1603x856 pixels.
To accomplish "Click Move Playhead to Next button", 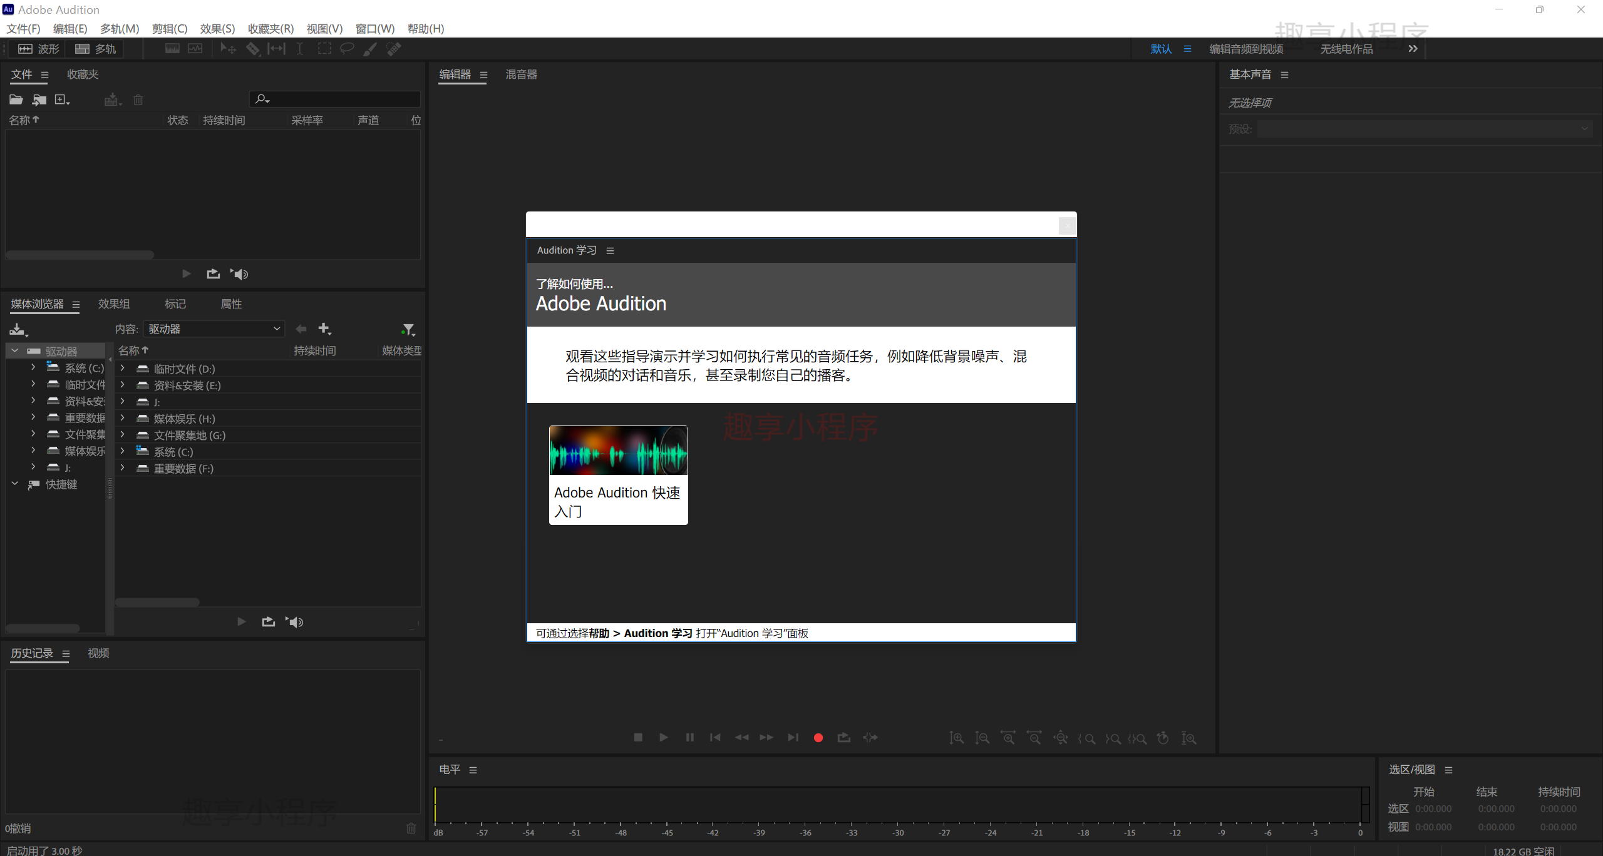I will coord(793,738).
